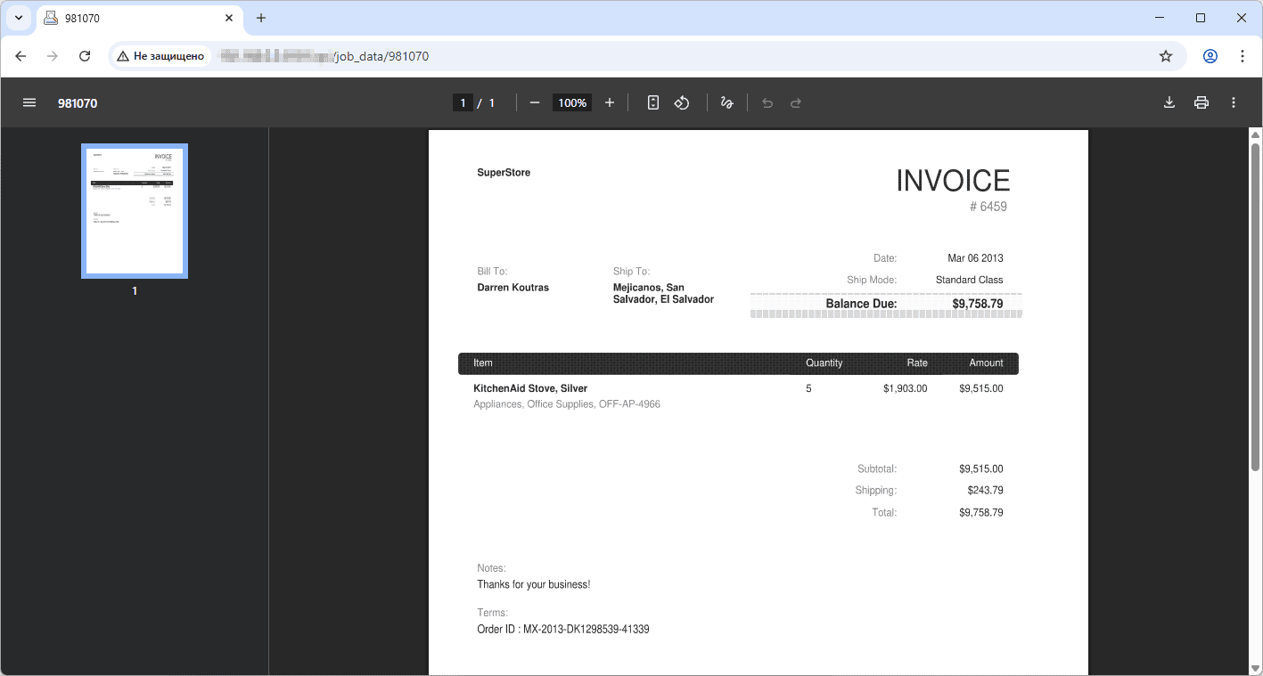
Task: Toggle the thumbnail sidebar panel
Action: (29, 102)
